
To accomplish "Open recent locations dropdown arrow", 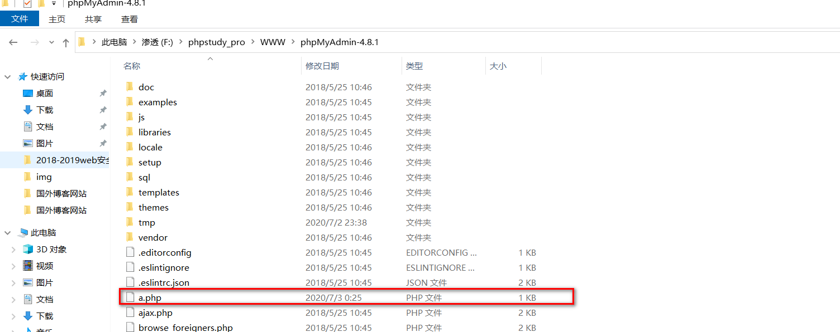I will pos(51,43).
